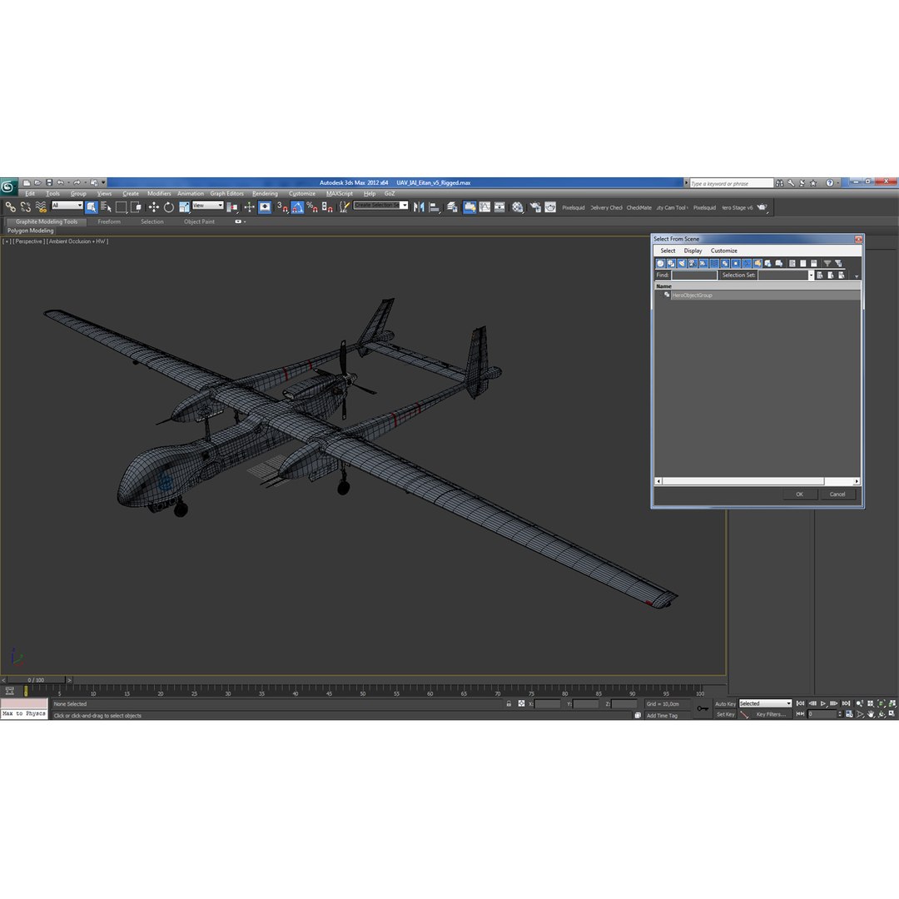
Task: Open the Modifiers menu
Action: 159,194
